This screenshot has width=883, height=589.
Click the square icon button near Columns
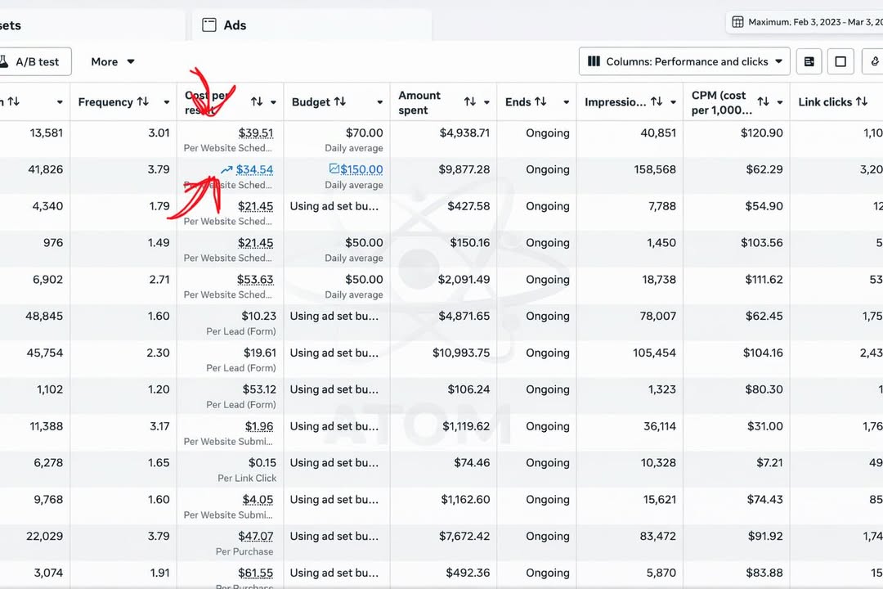840,61
